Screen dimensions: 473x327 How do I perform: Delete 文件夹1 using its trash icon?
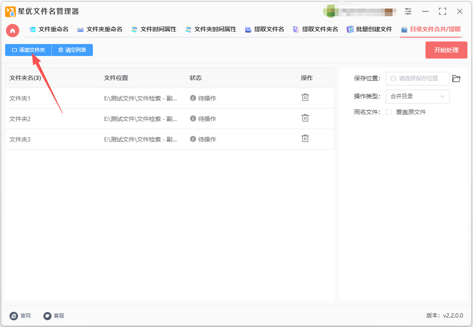305,97
